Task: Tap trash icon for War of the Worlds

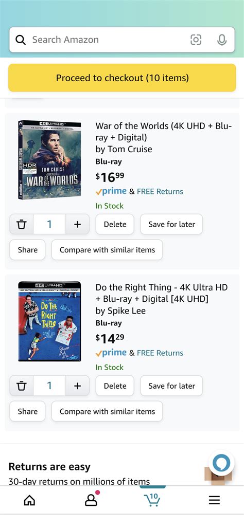Action: [22, 224]
